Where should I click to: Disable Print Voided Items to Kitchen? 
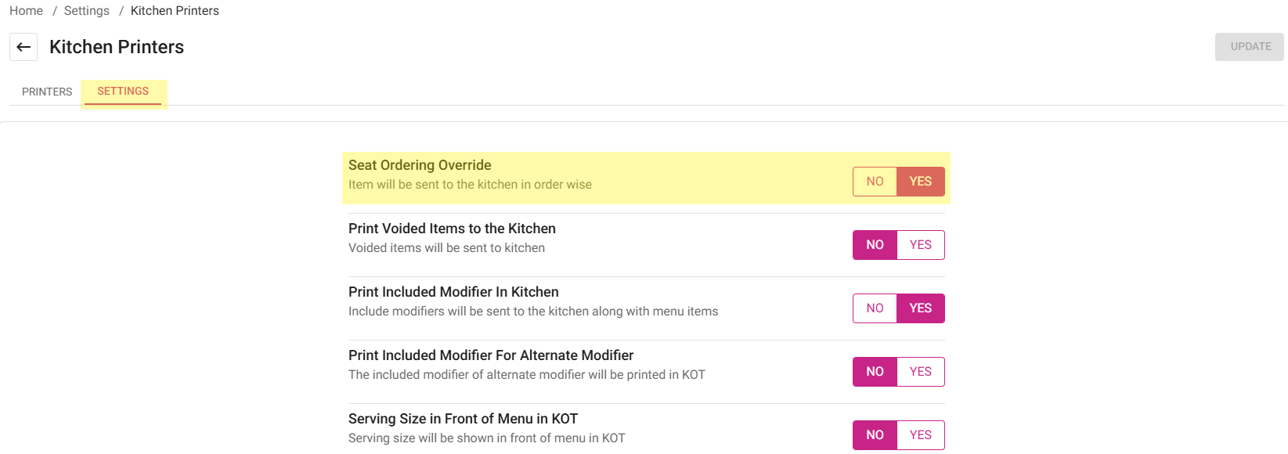click(x=875, y=245)
